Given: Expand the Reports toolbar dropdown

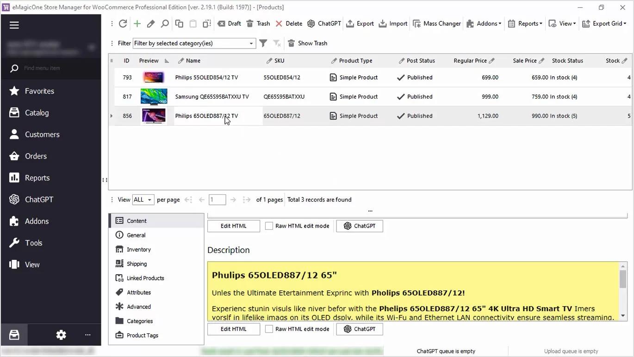Looking at the screenshot, I should point(525,24).
